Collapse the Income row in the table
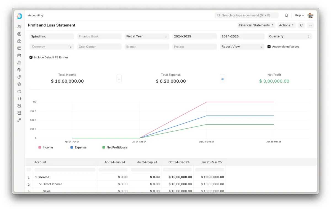The height and width of the screenshot is (210, 331). (x=36, y=177)
